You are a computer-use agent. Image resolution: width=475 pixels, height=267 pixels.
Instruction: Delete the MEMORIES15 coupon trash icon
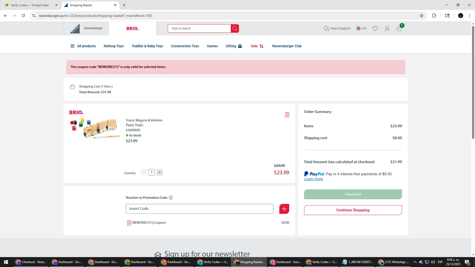coord(129,223)
